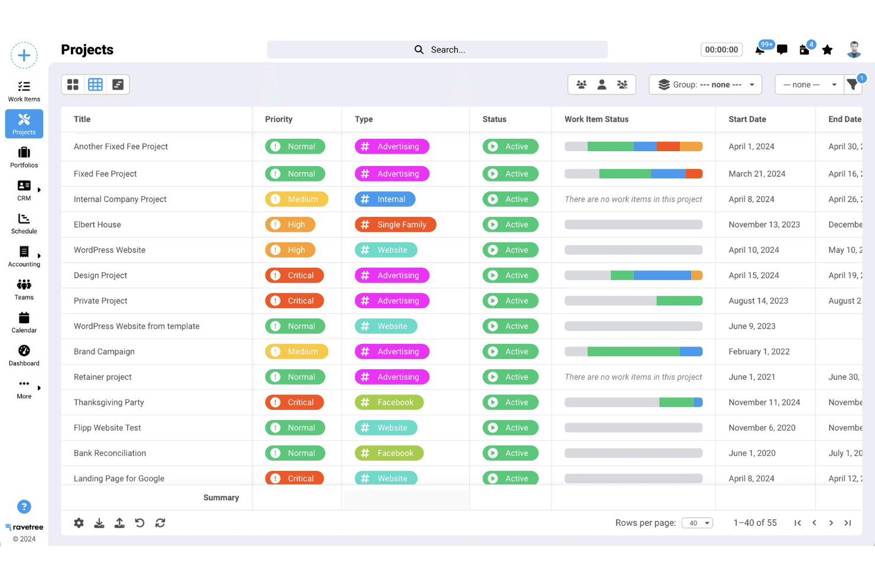The height and width of the screenshot is (583, 875).
Task: Open Calendar in sidebar
Action: pos(24,323)
